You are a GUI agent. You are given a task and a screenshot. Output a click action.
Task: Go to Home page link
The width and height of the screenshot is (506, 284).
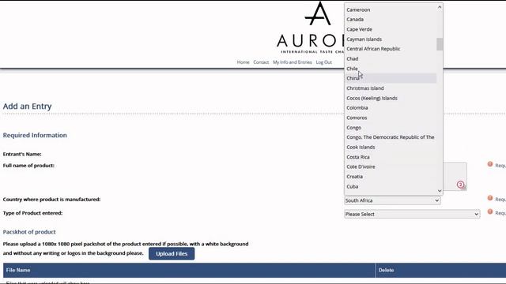coord(243,62)
